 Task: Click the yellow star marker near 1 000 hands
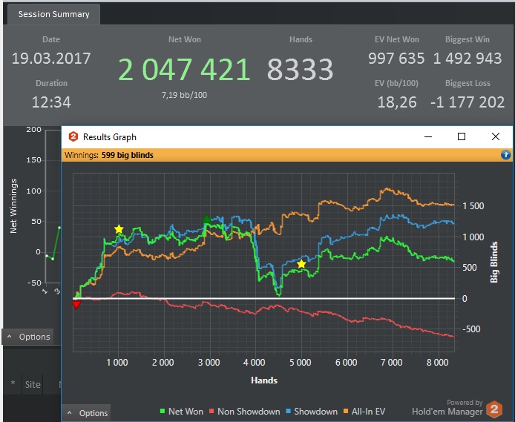click(x=119, y=229)
